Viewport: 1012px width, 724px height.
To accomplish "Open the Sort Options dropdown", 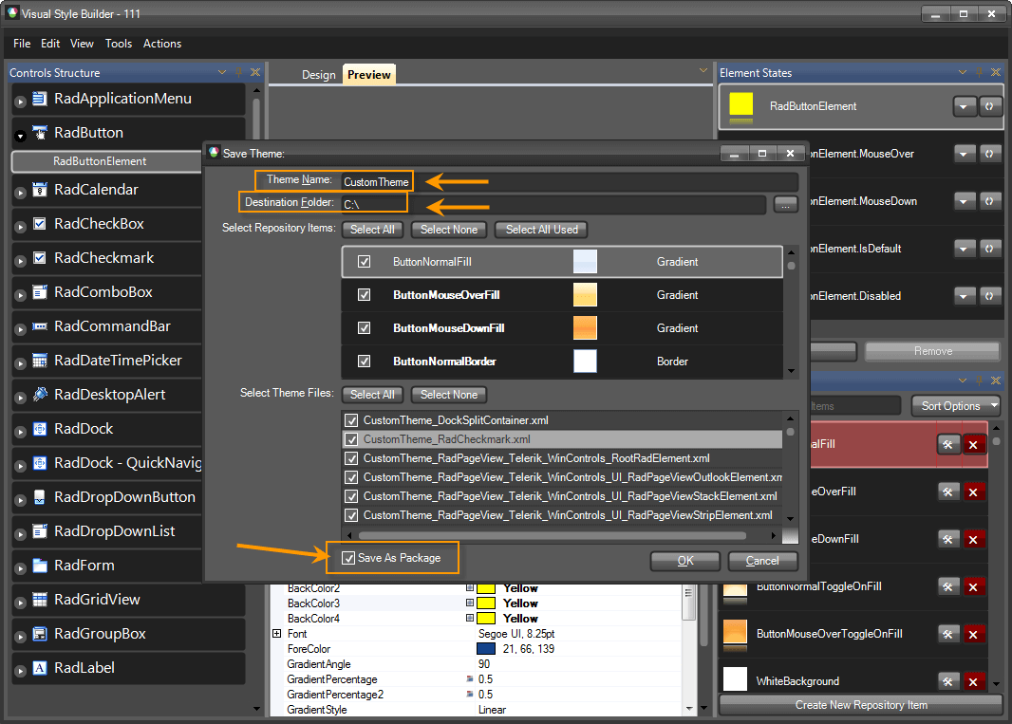I will coord(955,405).
